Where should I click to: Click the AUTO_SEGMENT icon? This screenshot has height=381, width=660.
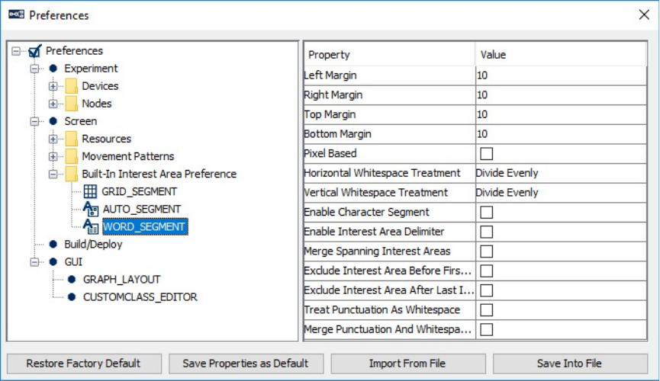point(91,209)
